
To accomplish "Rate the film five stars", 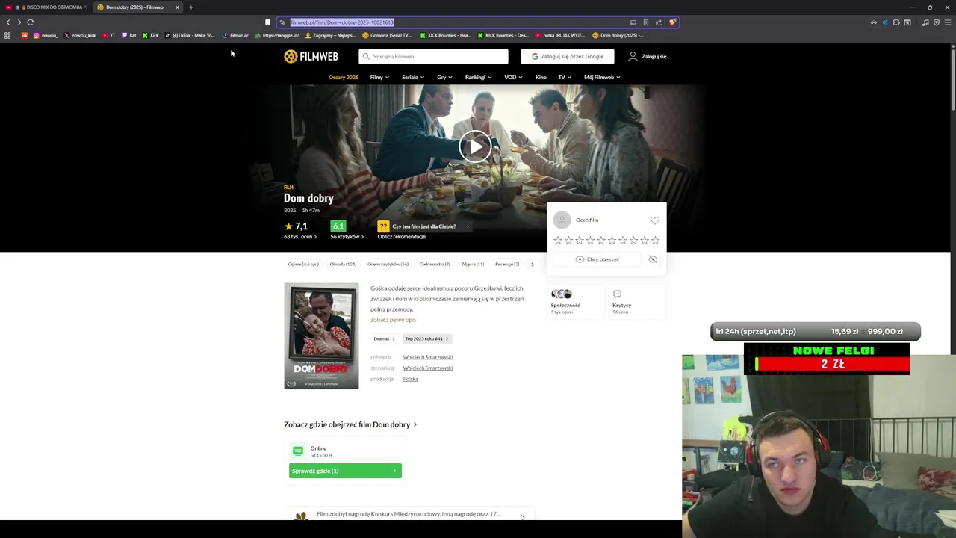I will [601, 241].
